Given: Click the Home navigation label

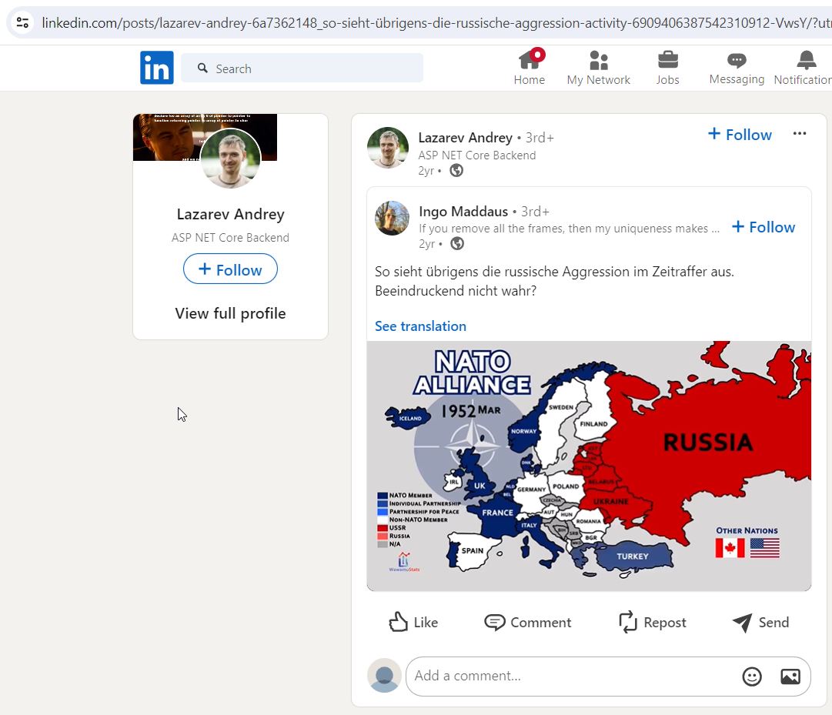Looking at the screenshot, I should (529, 80).
